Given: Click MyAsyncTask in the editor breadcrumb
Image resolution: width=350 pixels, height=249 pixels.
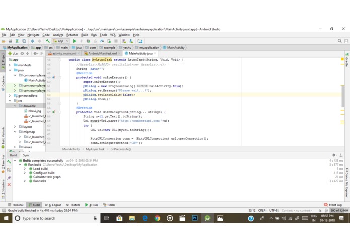Looking at the screenshot, I should [95, 149].
